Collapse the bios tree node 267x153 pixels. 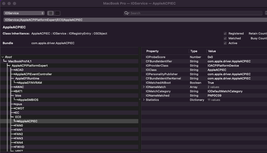coord(13,96)
